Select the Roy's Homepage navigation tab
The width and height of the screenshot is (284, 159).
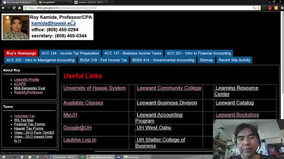tap(21, 53)
